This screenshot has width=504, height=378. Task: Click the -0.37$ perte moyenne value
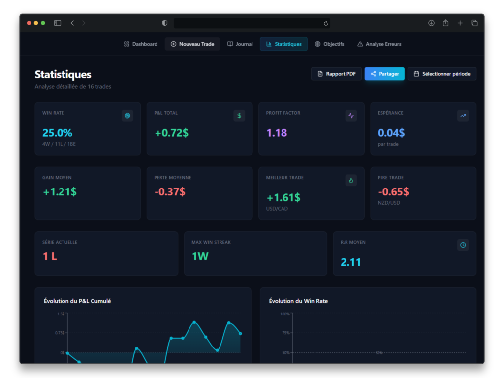(x=170, y=192)
